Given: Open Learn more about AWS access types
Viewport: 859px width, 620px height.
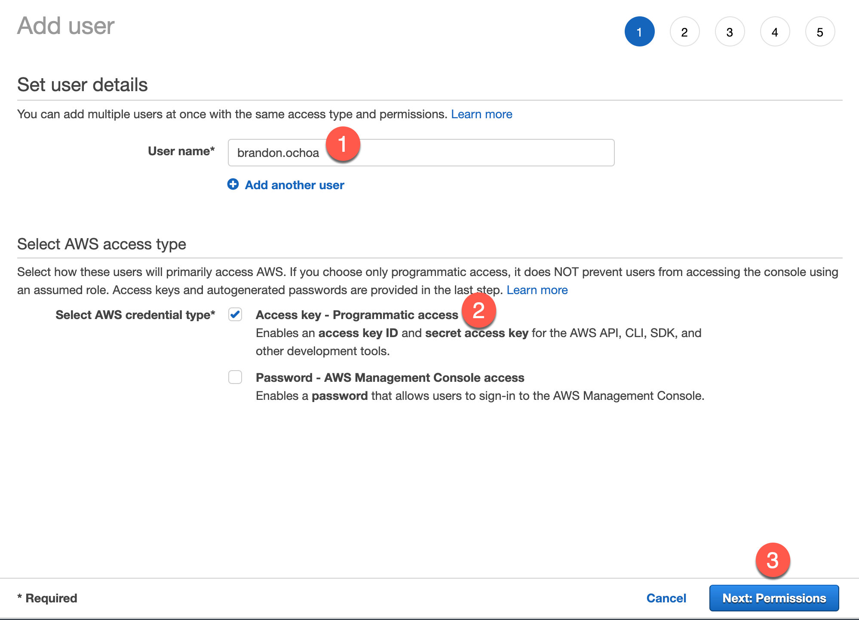Looking at the screenshot, I should [x=537, y=290].
